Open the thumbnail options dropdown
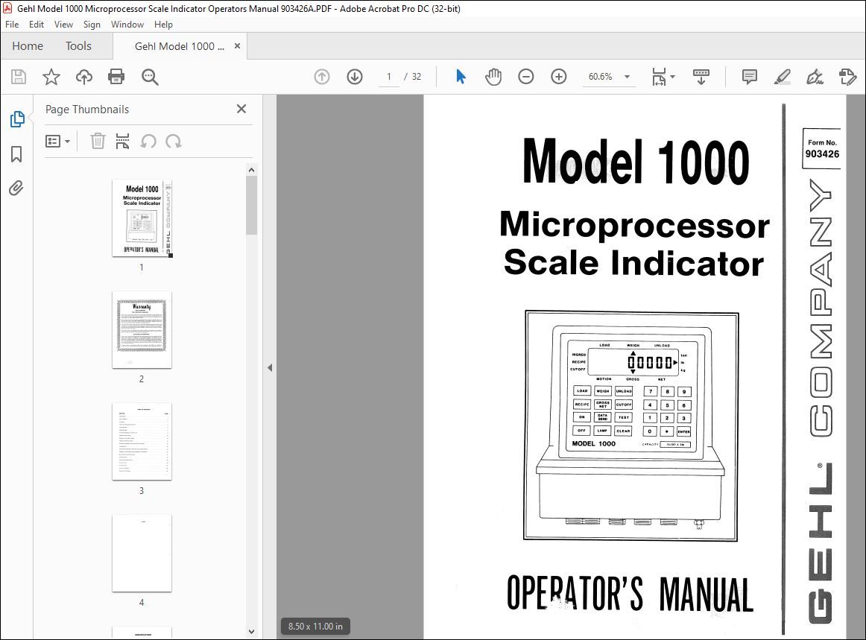 [x=58, y=141]
